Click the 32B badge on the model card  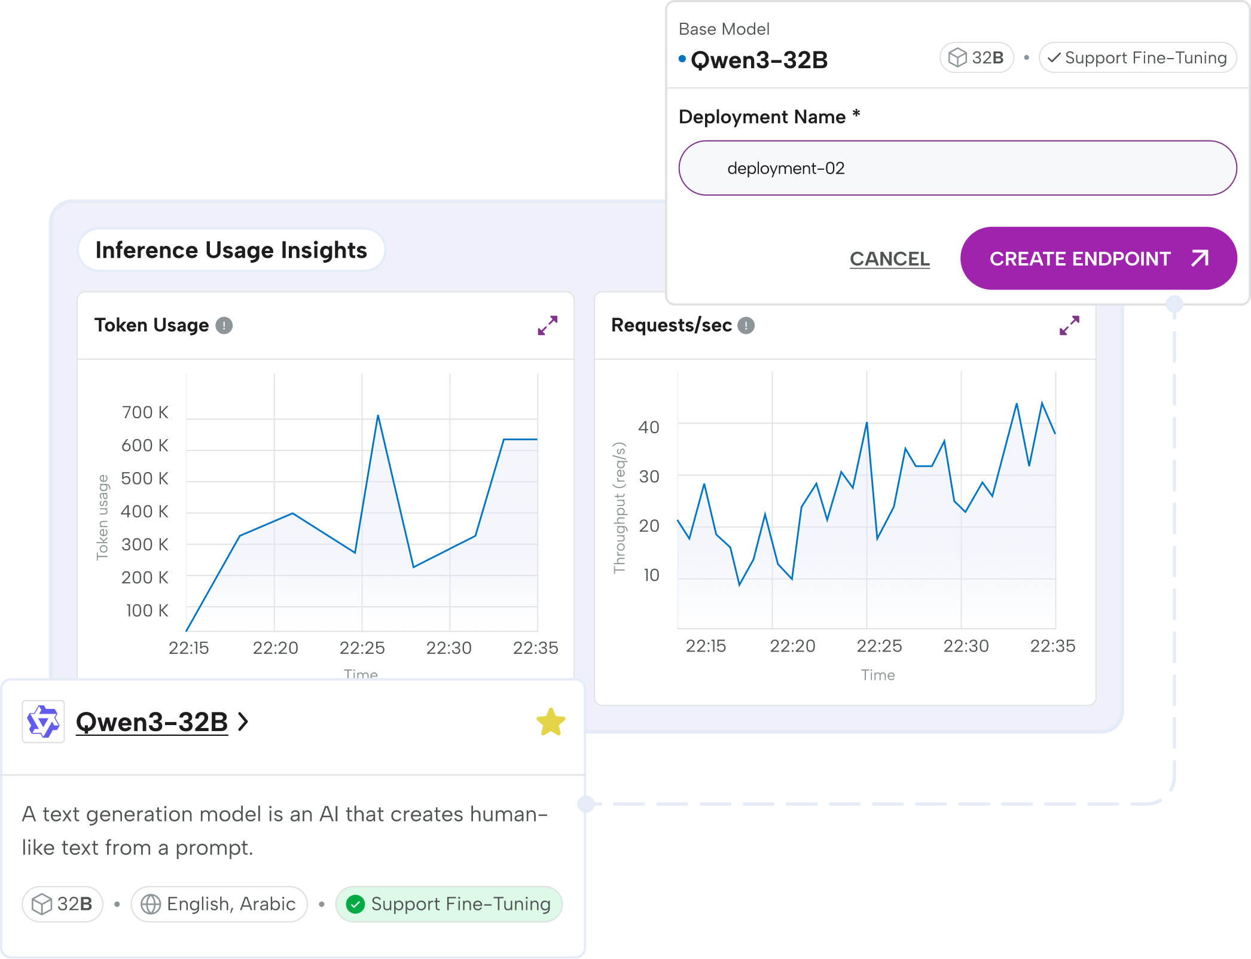pos(62,904)
